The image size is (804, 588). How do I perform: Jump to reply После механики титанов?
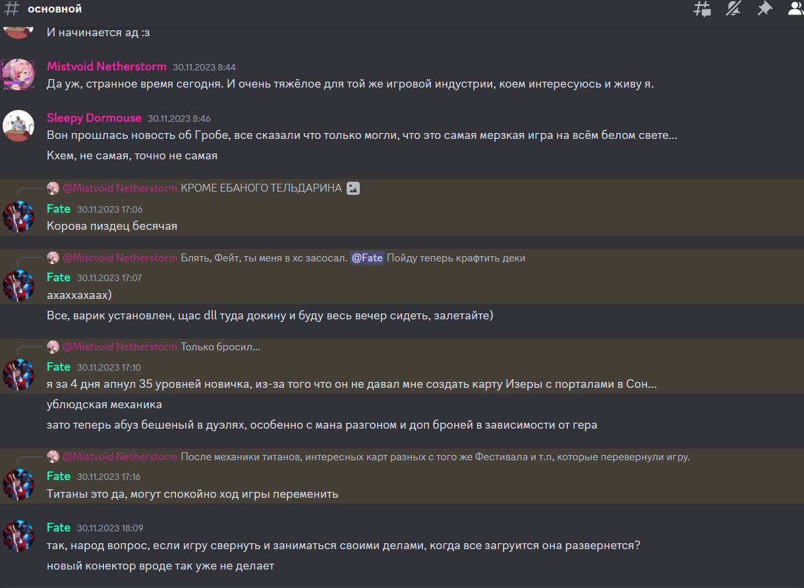[435, 457]
